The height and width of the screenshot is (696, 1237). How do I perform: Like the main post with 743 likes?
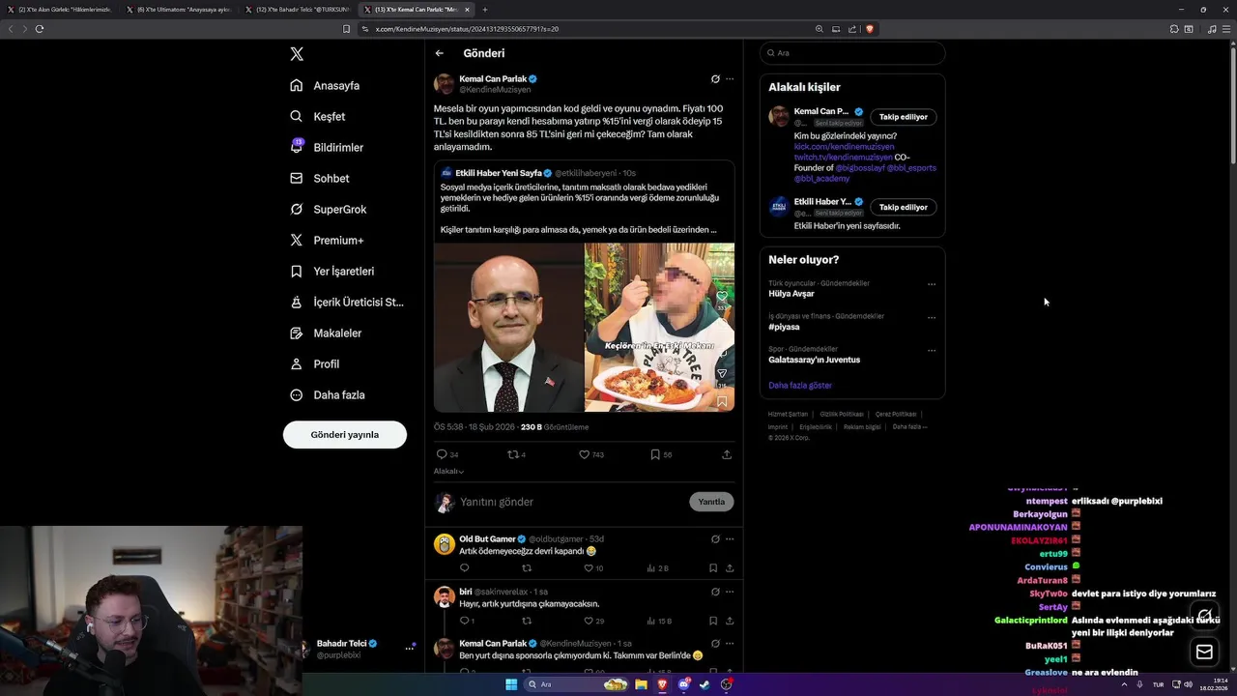[x=584, y=454]
